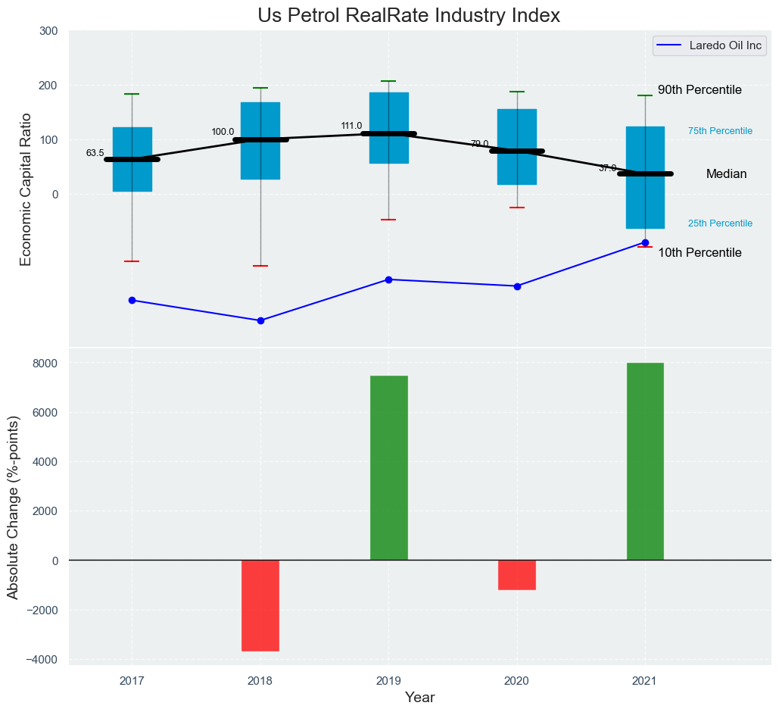Click the 2018 x-axis tick label
779x712 pixels.
[260, 681]
